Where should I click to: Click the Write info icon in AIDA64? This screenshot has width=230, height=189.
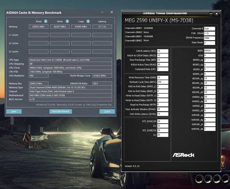click(x=67, y=21)
